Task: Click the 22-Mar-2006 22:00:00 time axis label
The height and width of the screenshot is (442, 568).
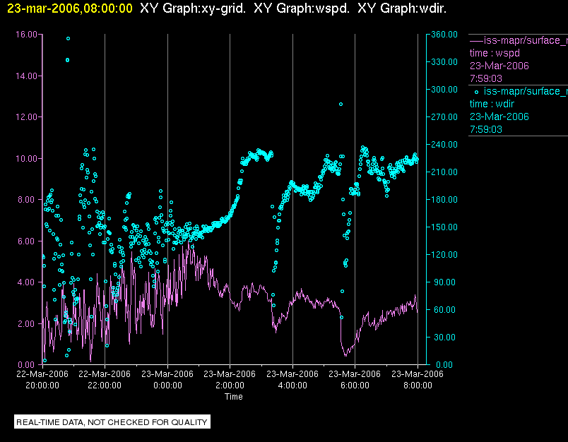Action: pyautogui.click(x=105, y=379)
